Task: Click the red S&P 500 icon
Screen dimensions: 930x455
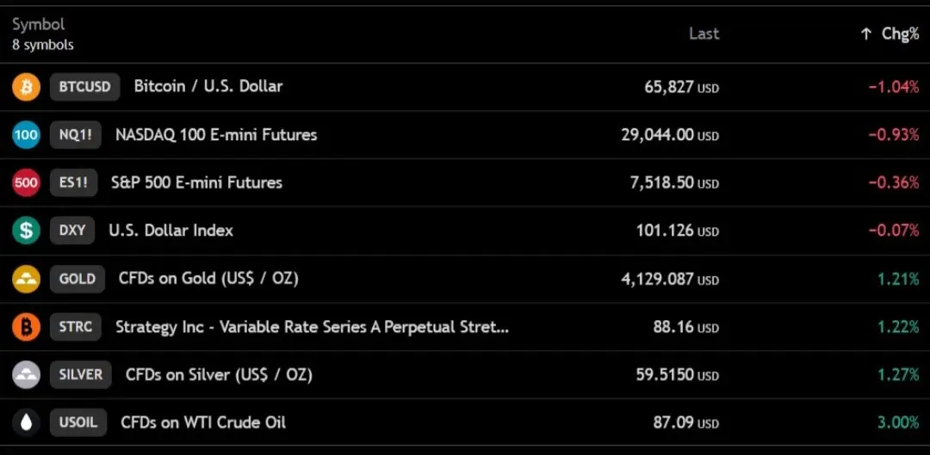Action: [x=26, y=182]
